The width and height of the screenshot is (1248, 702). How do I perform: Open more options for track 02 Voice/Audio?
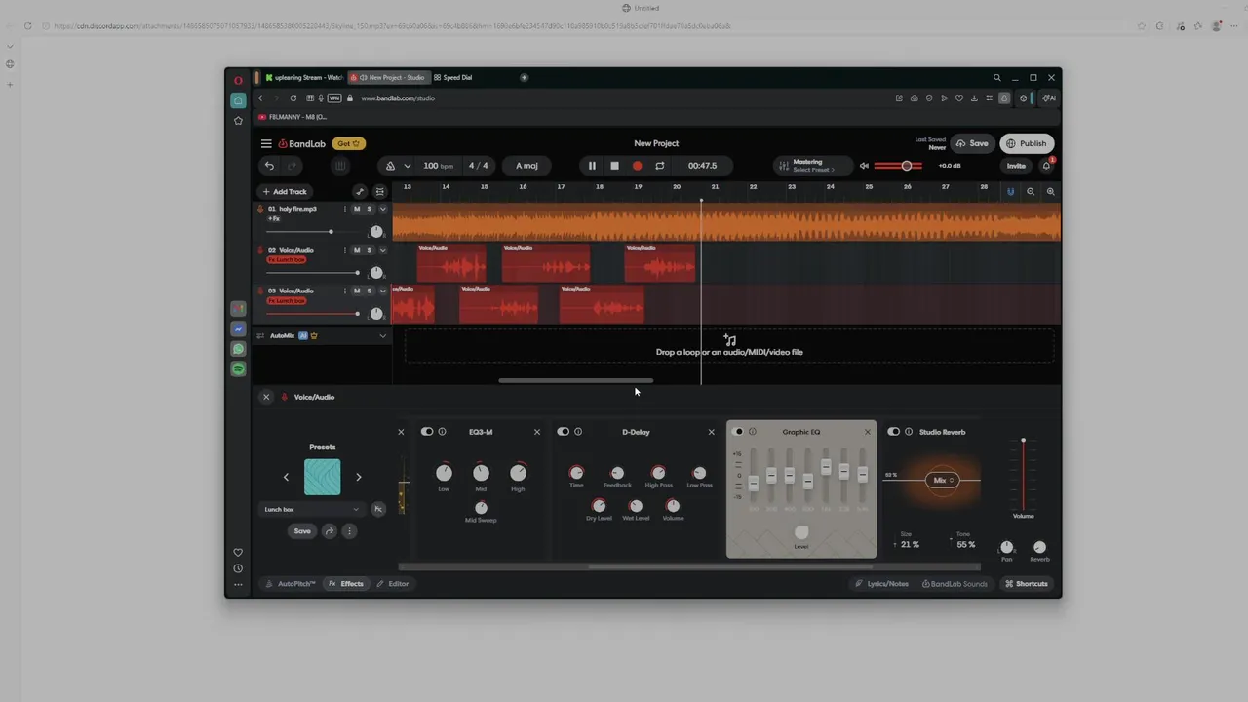coord(345,250)
